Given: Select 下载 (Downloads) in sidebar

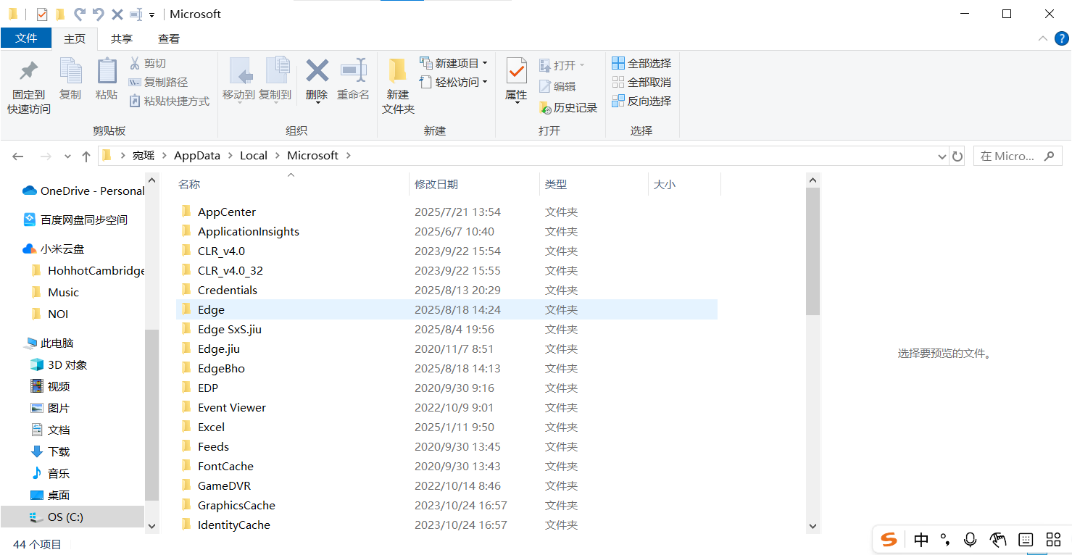Looking at the screenshot, I should pyautogui.click(x=50, y=452).
